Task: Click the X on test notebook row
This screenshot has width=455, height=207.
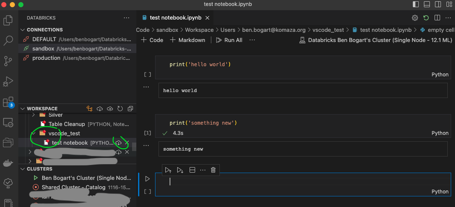Action: coord(127,143)
